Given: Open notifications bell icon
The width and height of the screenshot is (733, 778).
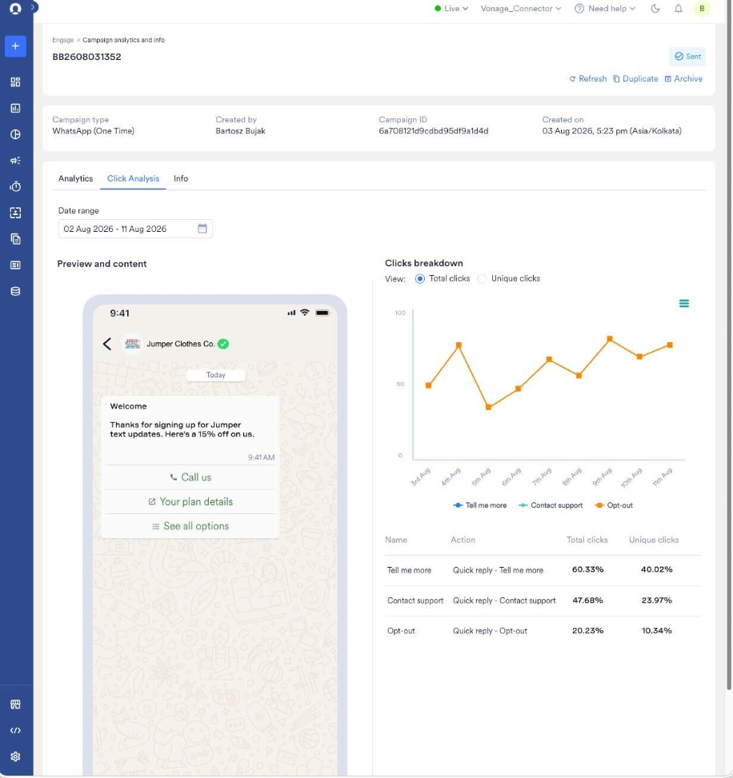Looking at the screenshot, I should pyautogui.click(x=679, y=9).
